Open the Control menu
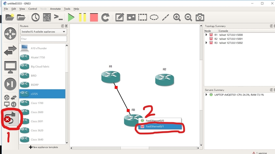The width and height of the screenshot is (275, 154). (x=32, y=9)
